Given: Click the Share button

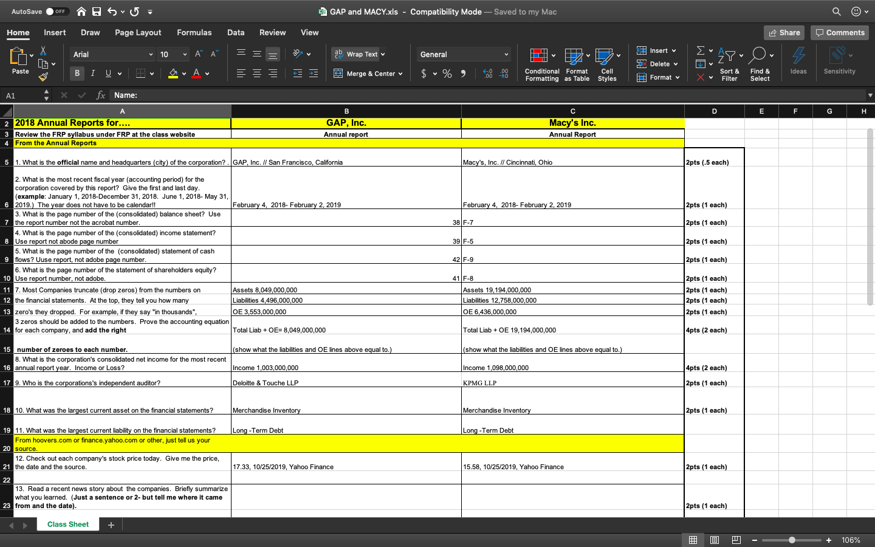Looking at the screenshot, I should [783, 32].
